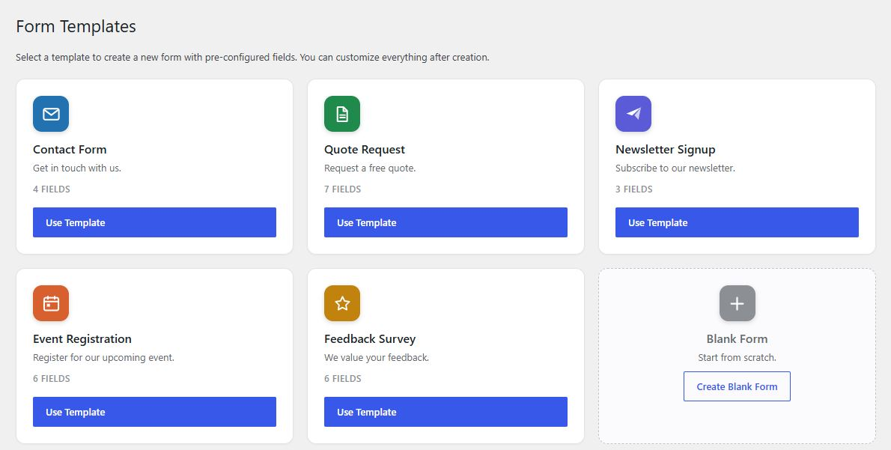Select the Feedback Survey card title
This screenshot has height=450, width=891.
(x=370, y=339)
